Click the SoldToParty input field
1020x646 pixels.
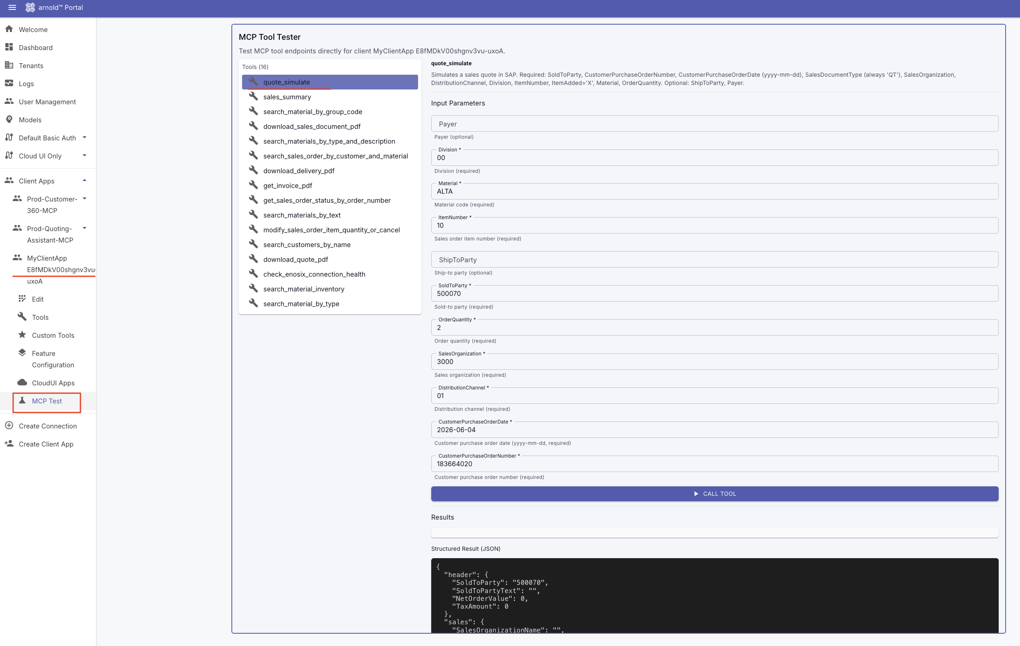click(x=715, y=293)
